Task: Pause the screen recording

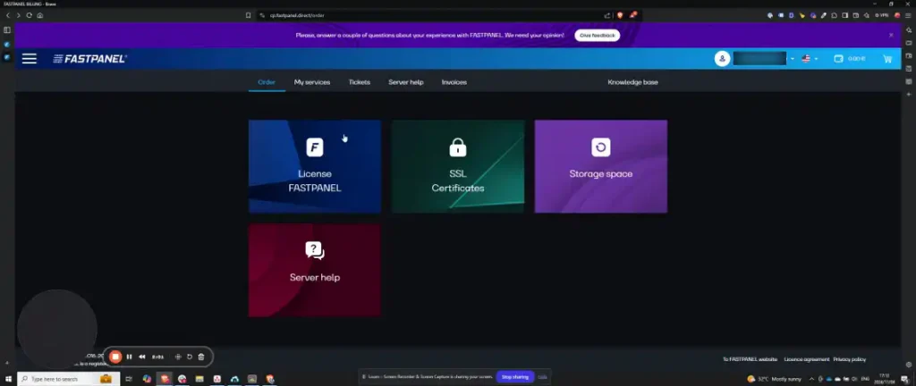Action: [129, 357]
